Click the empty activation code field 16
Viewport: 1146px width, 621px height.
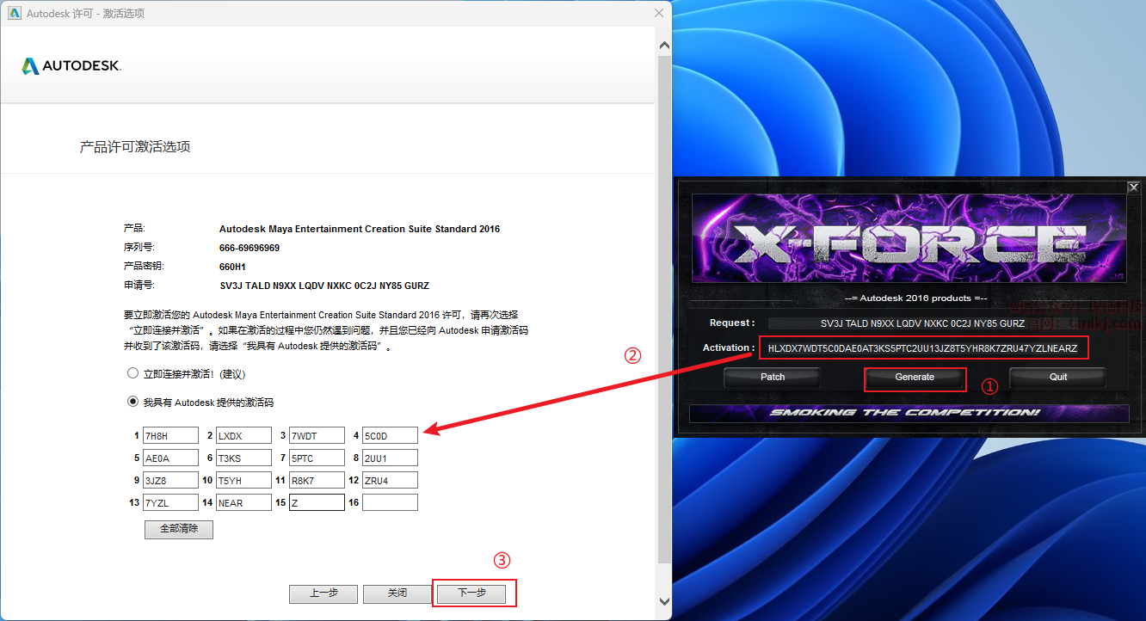point(390,502)
